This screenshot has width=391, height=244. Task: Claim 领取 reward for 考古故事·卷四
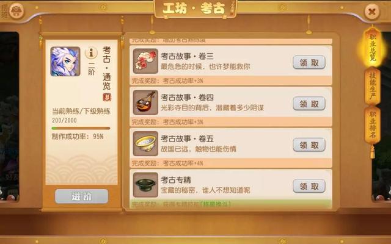[309, 104]
